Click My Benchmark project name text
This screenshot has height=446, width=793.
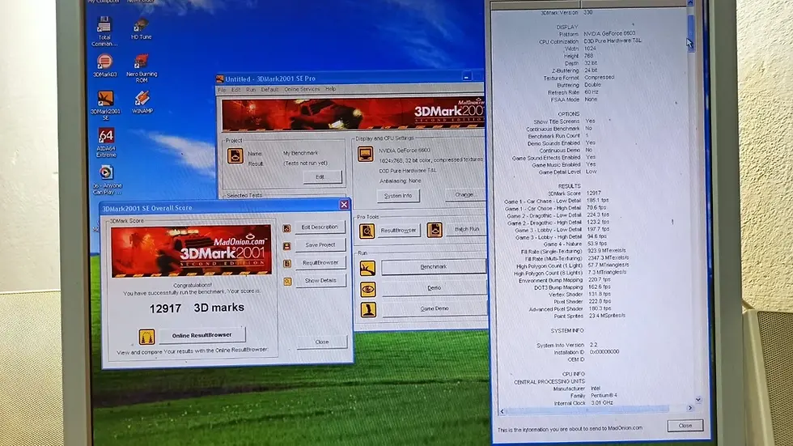[x=300, y=153]
